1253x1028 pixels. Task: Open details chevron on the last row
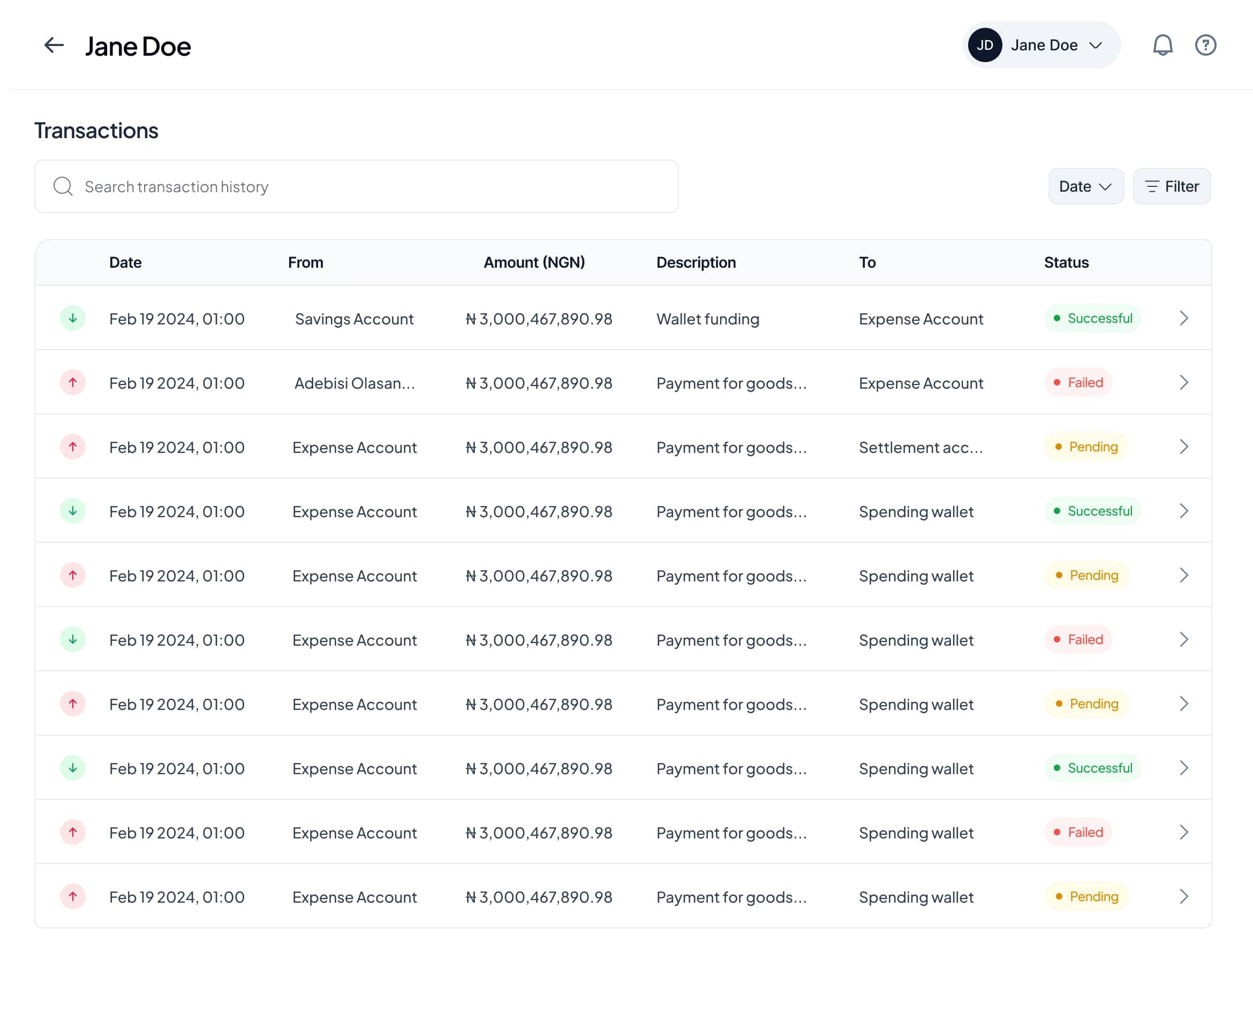click(x=1184, y=896)
